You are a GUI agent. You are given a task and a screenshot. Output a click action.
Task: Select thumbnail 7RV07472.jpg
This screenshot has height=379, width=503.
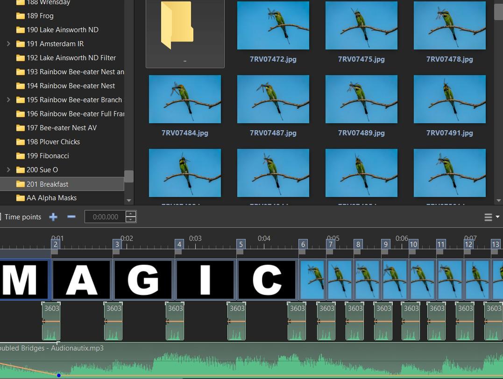pos(273,26)
